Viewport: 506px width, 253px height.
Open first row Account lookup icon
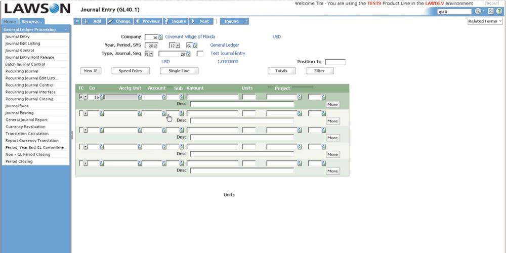click(x=164, y=97)
